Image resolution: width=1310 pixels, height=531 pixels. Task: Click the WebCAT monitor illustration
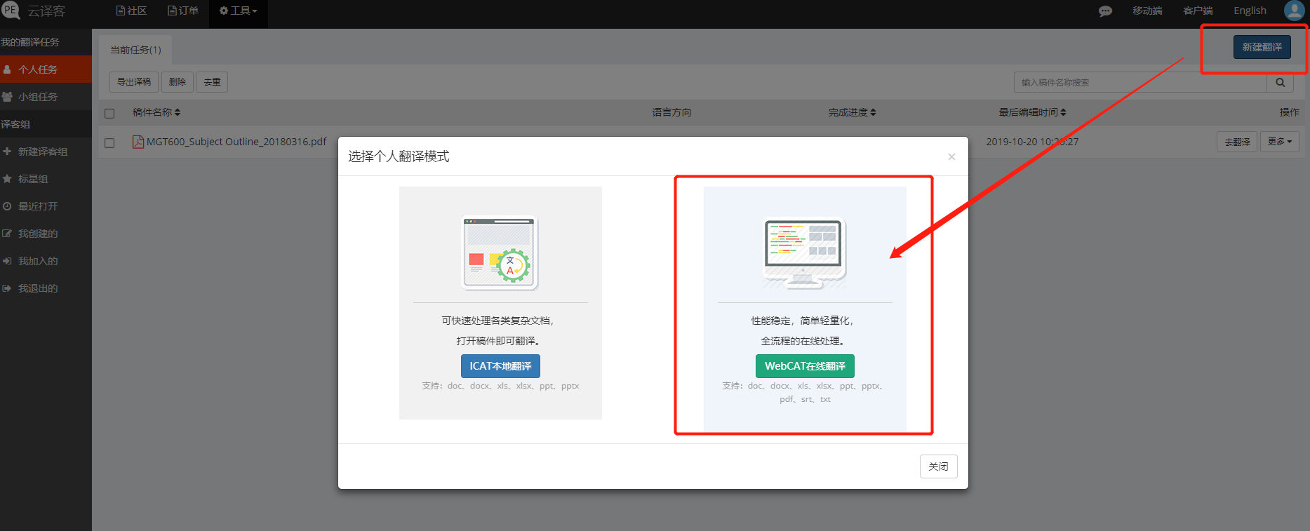[x=805, y=253]
